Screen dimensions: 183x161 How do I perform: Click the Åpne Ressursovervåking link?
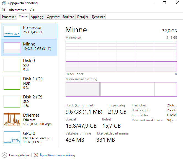(57, 155)
